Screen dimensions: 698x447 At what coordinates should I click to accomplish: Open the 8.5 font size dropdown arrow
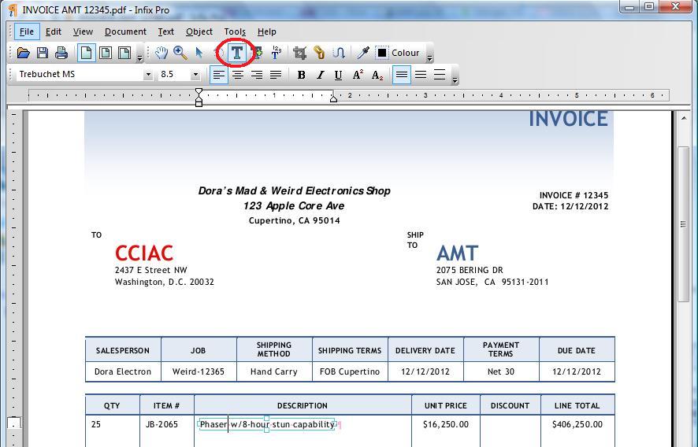point(195,75)
